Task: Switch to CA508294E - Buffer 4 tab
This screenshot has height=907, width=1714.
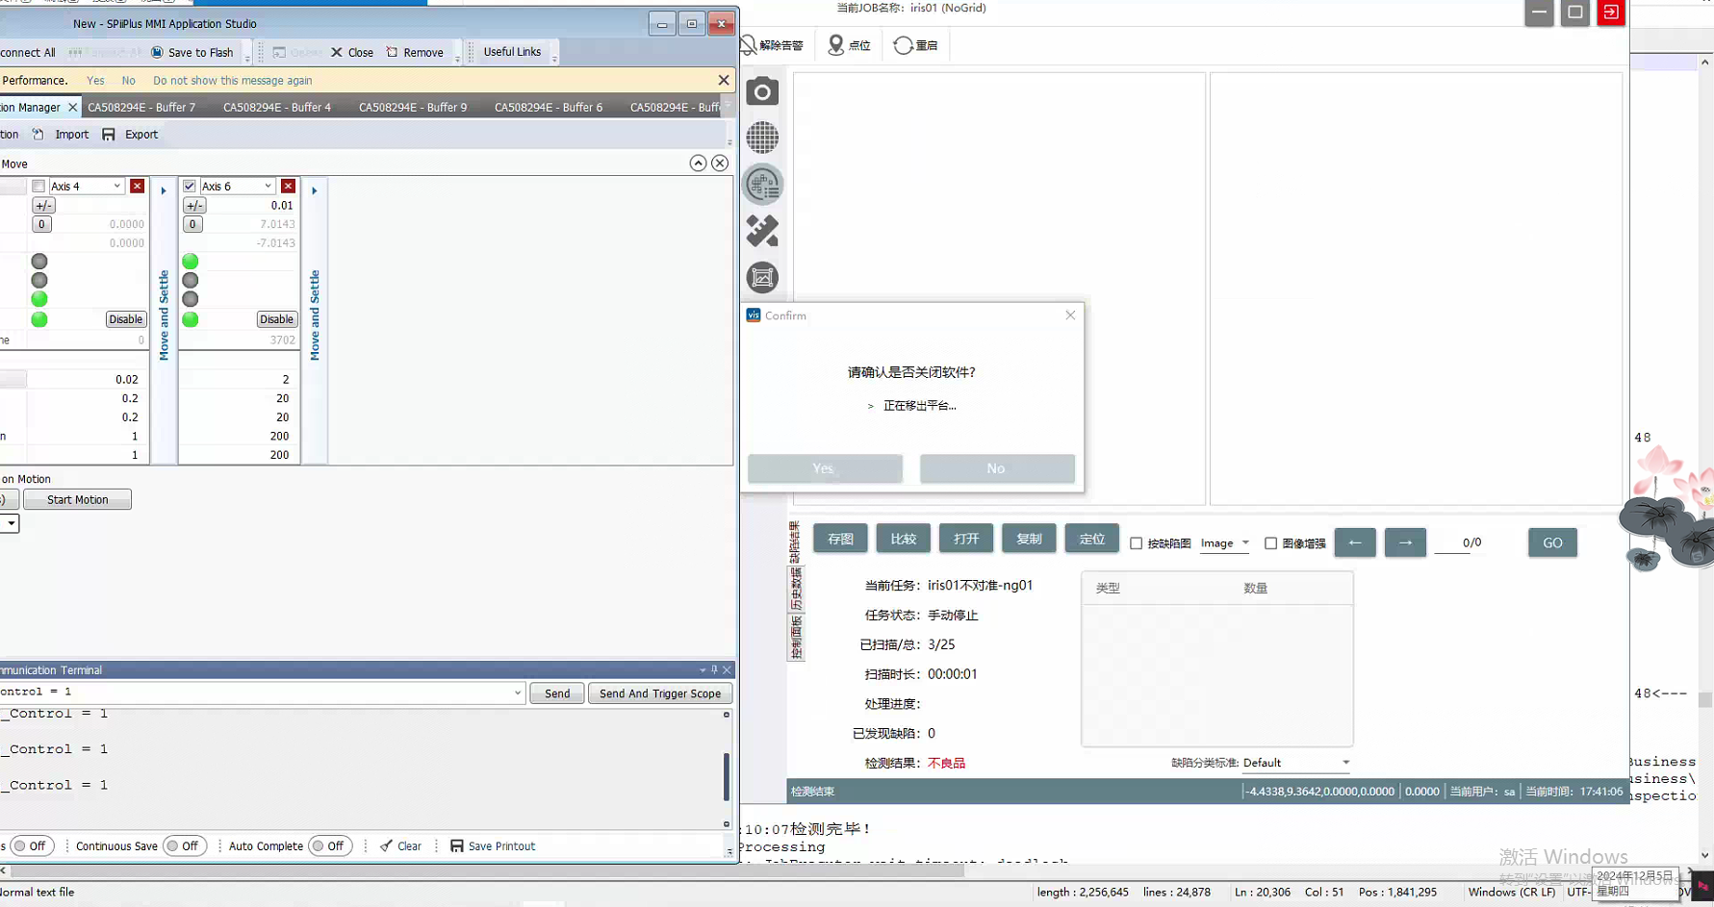Action: (277, 108)
